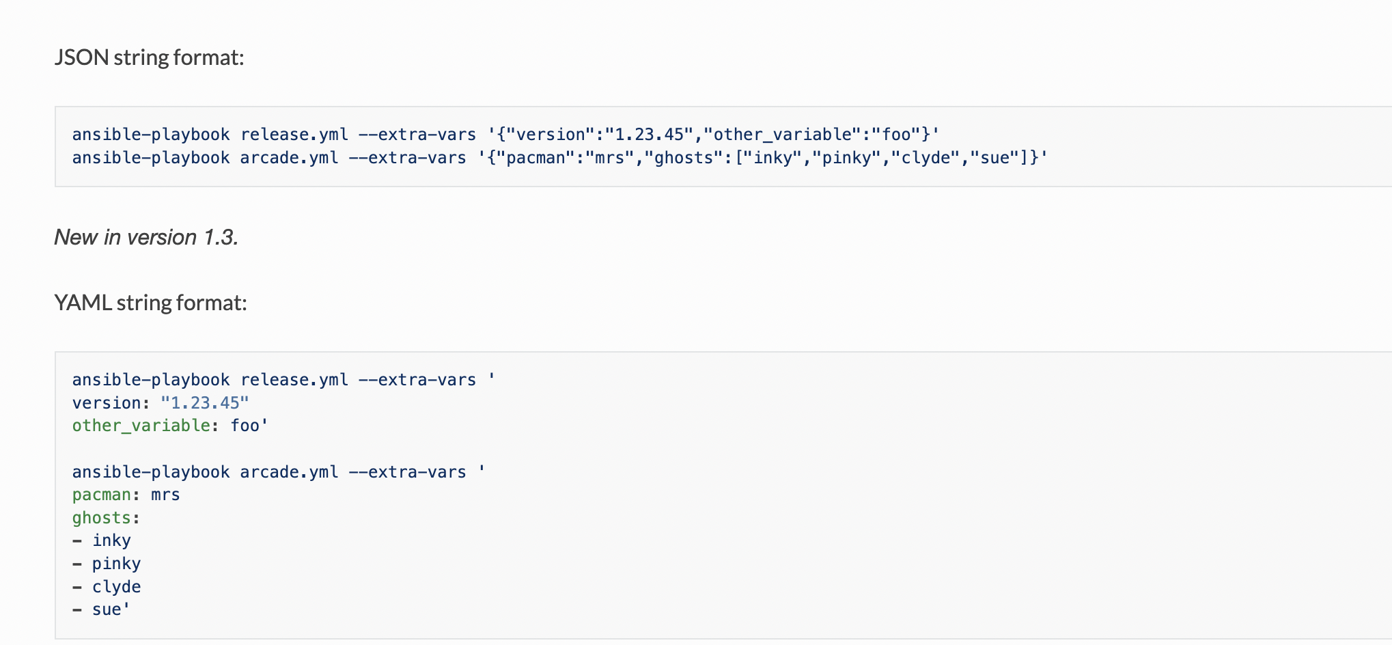Click "pinky" inside the JSON ghosts array
1392x645 pixels.
[846, 158]
